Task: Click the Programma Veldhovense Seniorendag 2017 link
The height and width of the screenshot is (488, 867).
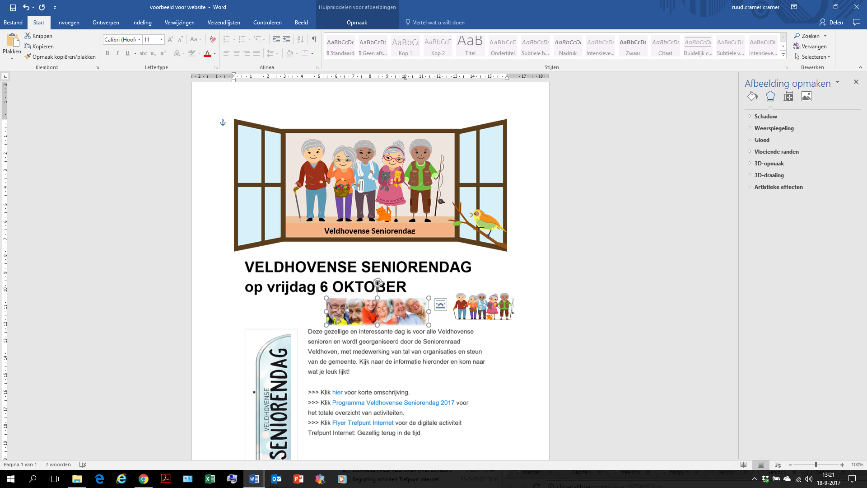Action: tap(393, 403)
